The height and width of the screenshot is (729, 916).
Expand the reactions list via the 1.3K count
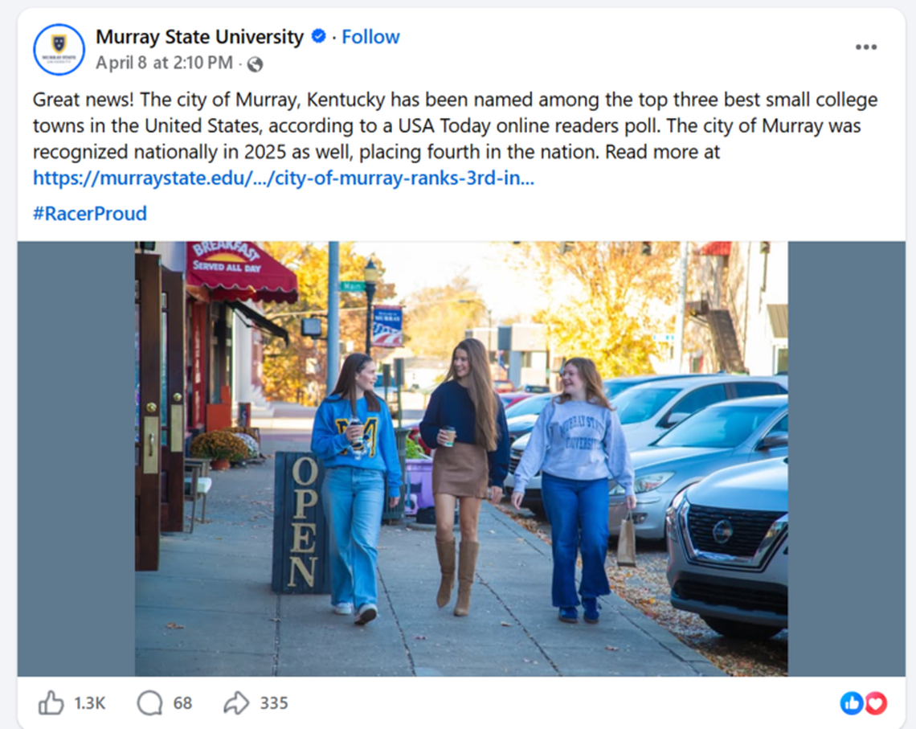91,702
